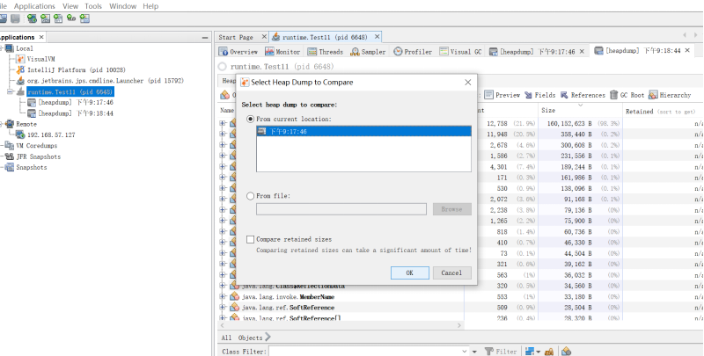Toggle the GC Root details button
Screen dimensions: 704x356
tap(627, 95)
